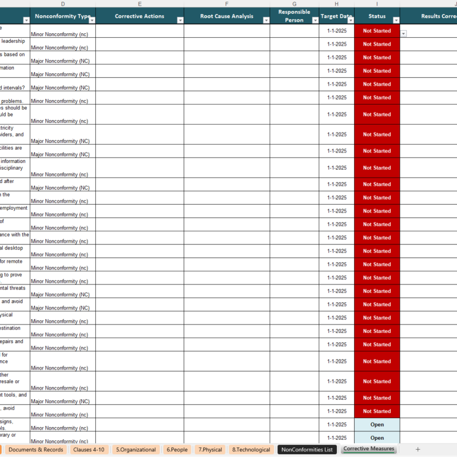The height and width of the screenshot is (457, 457).
Task: Click the Corrective Measures sheet tab
Action: 368,449
